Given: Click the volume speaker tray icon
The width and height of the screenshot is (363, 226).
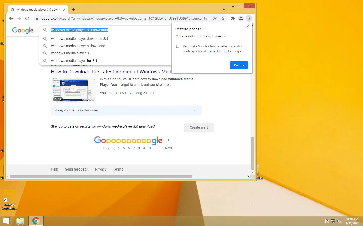Looking at the screenshot, I should click(339, 221).
